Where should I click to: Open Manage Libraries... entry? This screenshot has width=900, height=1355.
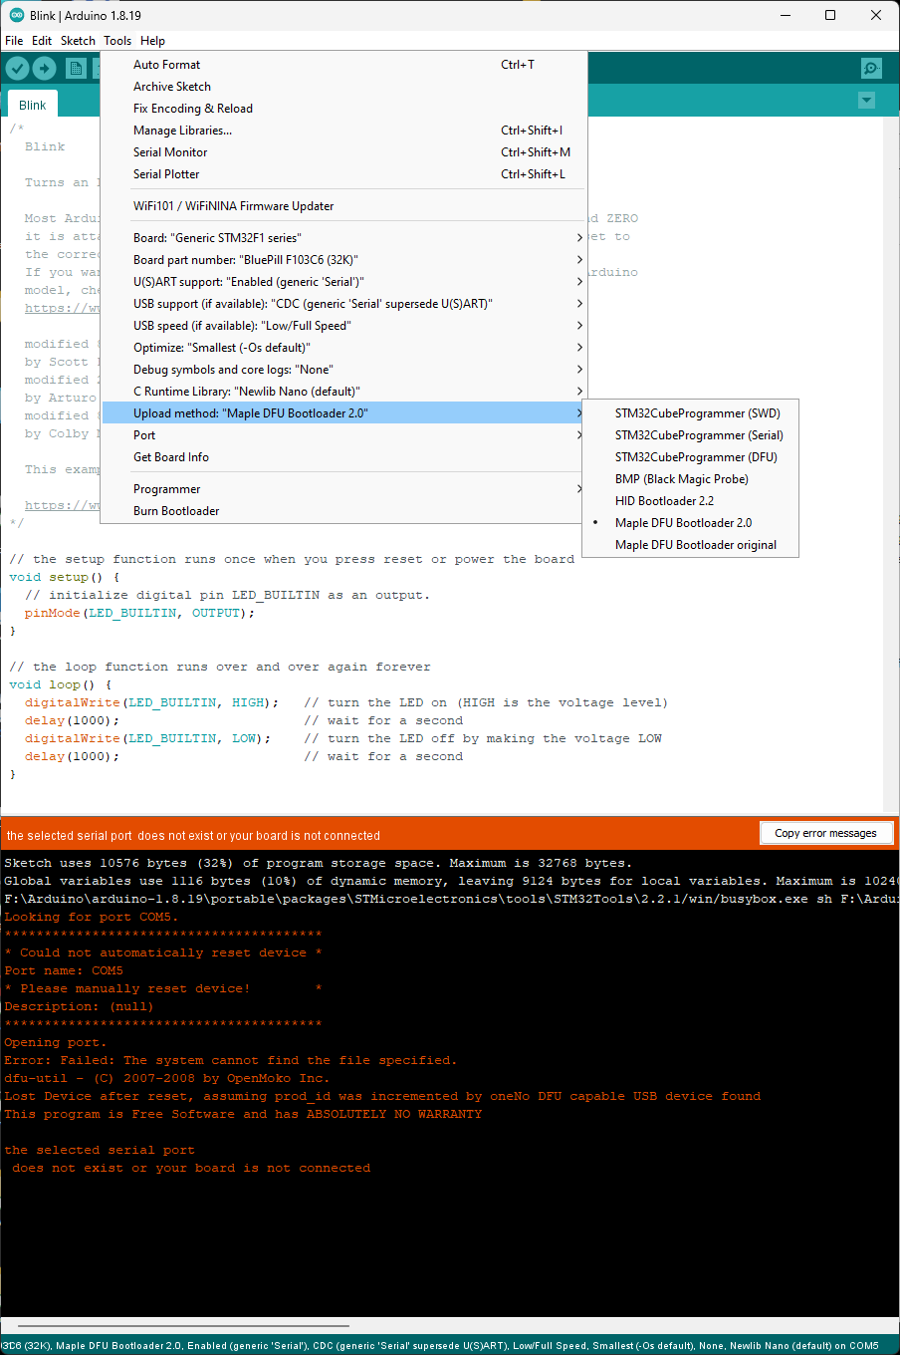coord(344,131)
